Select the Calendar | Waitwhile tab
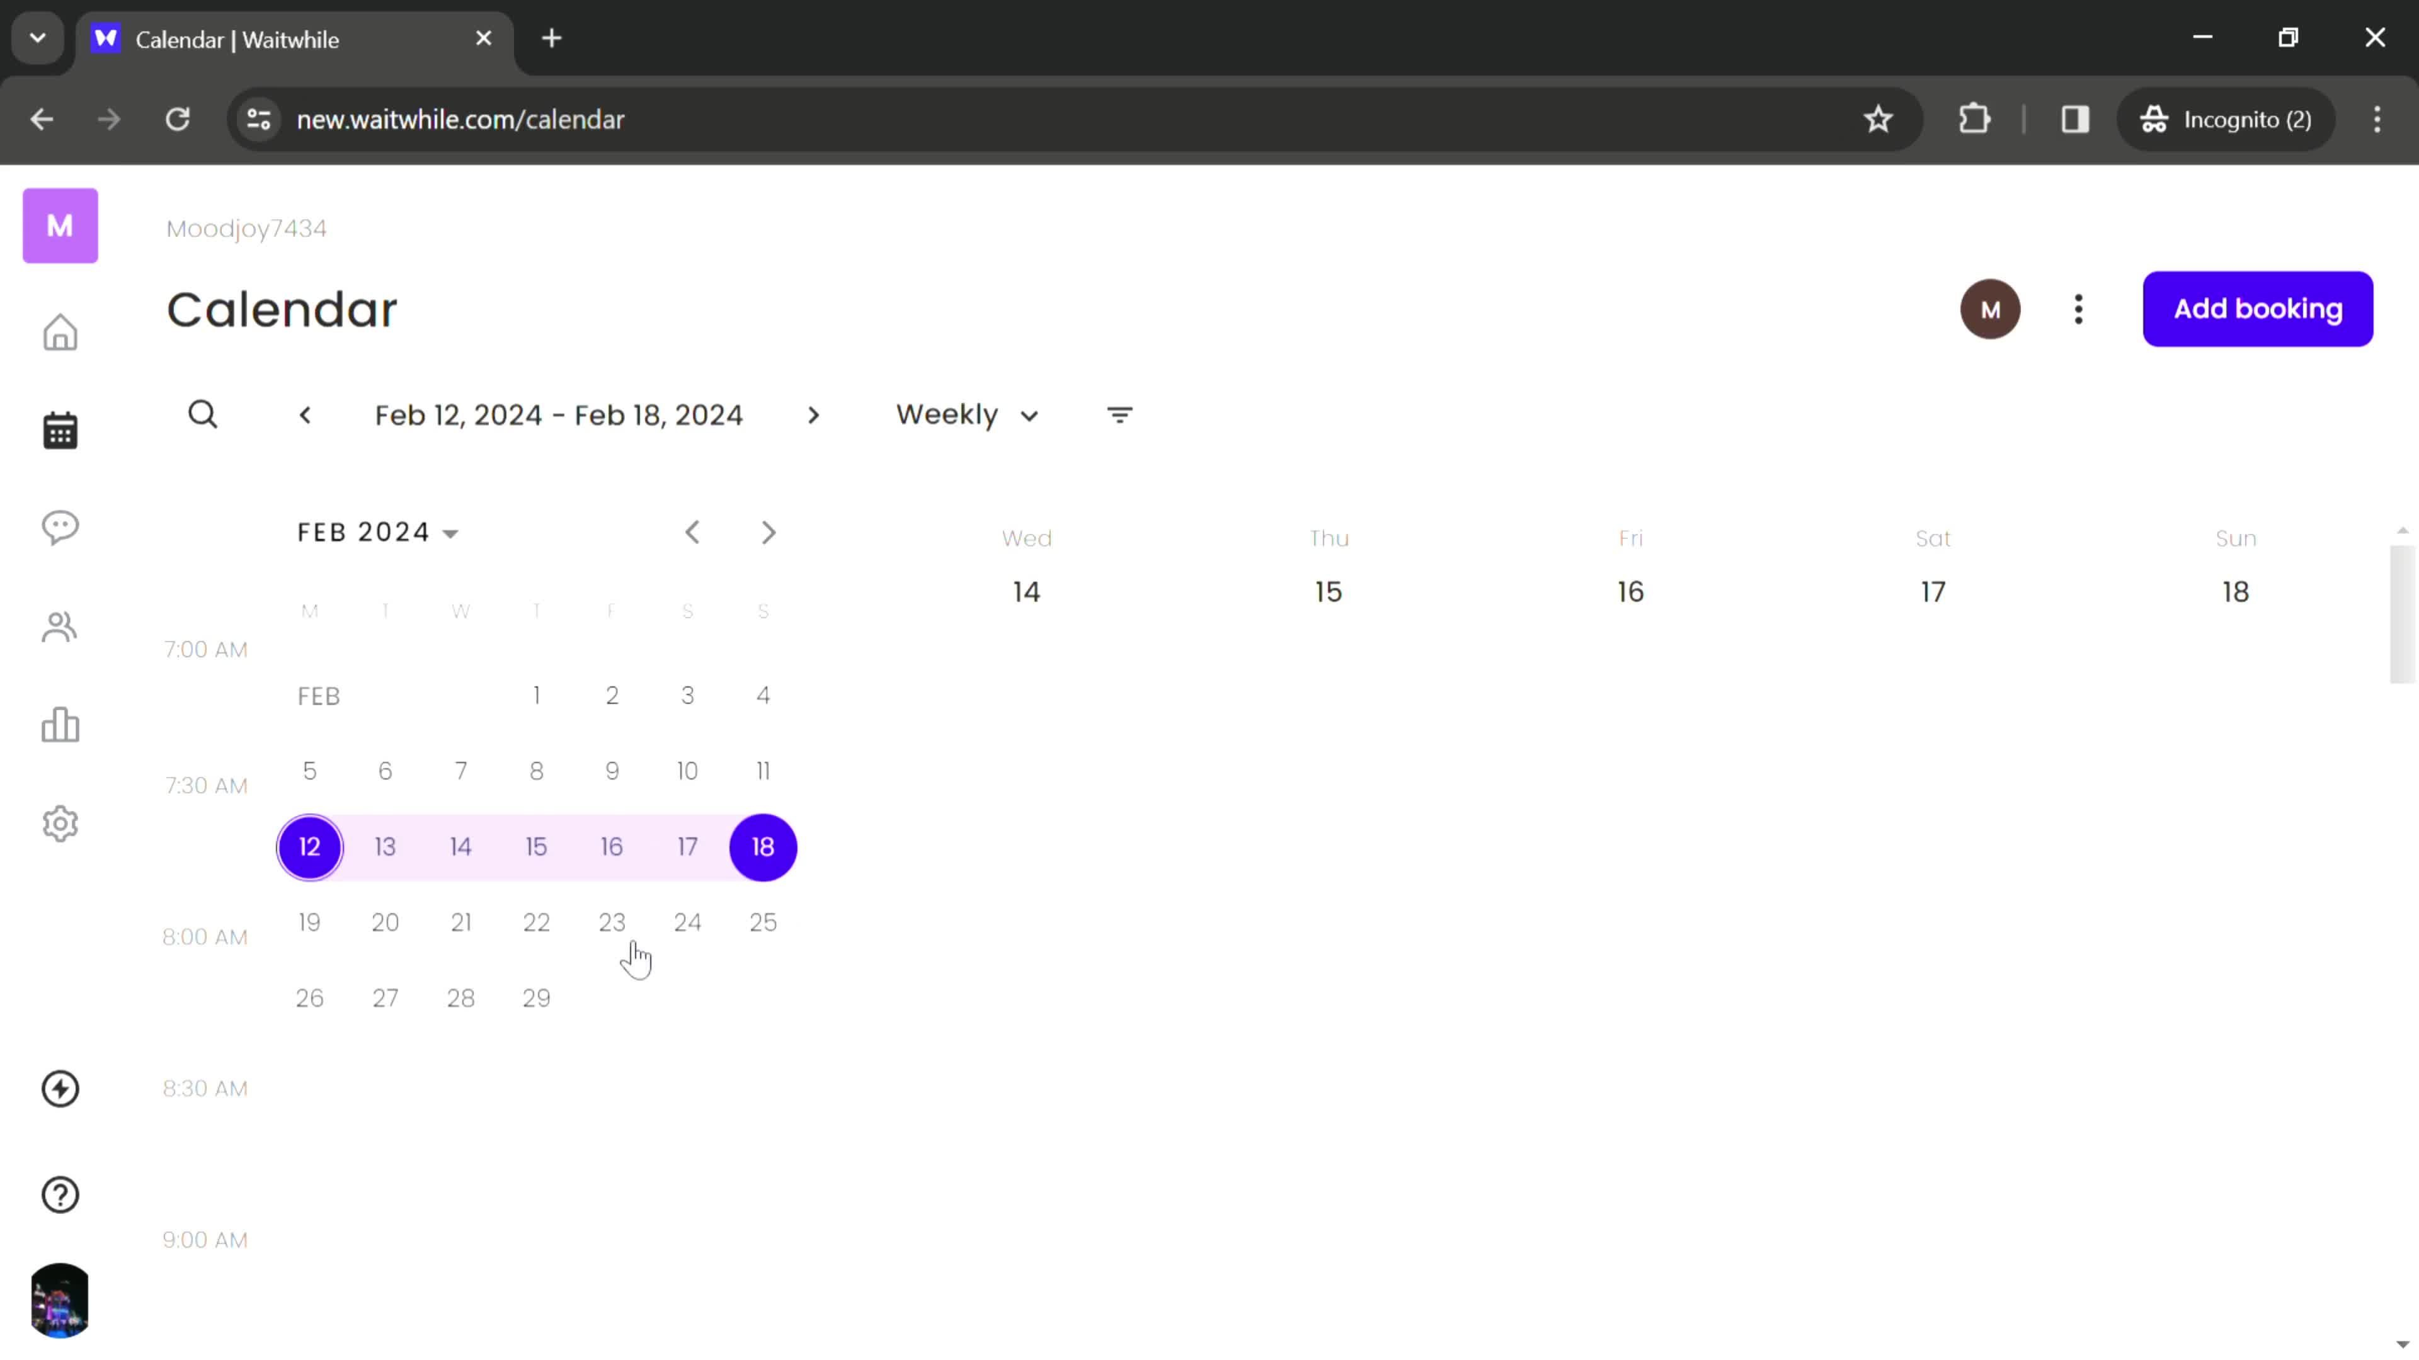Screen dimensions: 2419x1360 coord(296,40)
